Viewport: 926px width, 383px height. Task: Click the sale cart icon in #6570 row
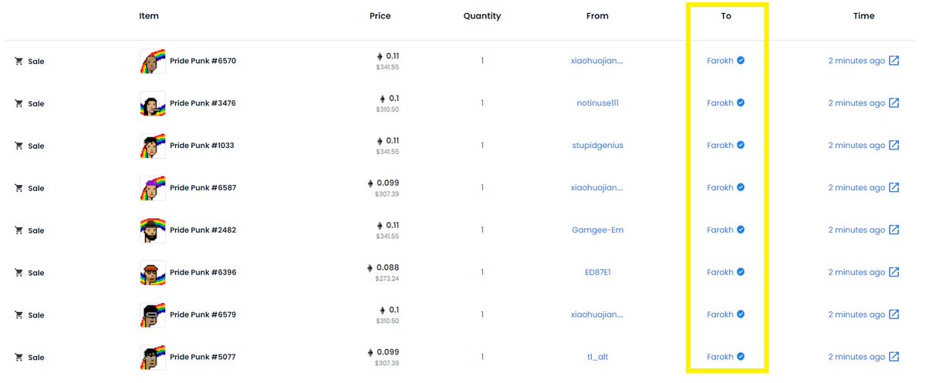19,62
